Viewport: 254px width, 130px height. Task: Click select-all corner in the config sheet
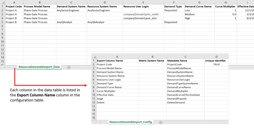pyautogui.click(x=94, y=57)
